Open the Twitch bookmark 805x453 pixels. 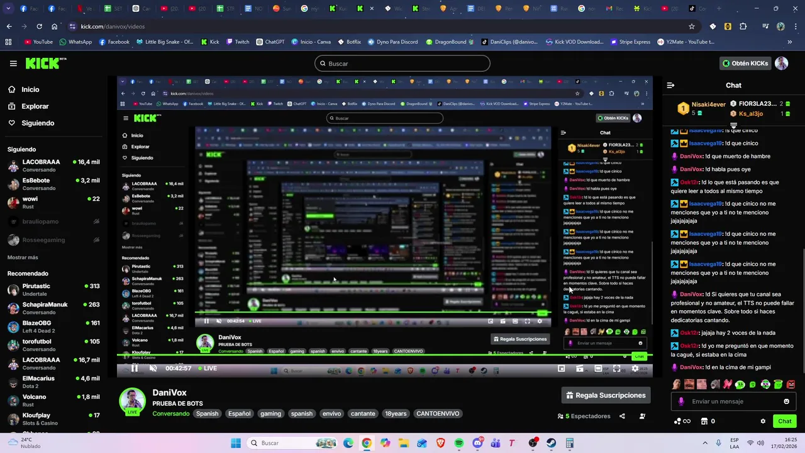237,42
